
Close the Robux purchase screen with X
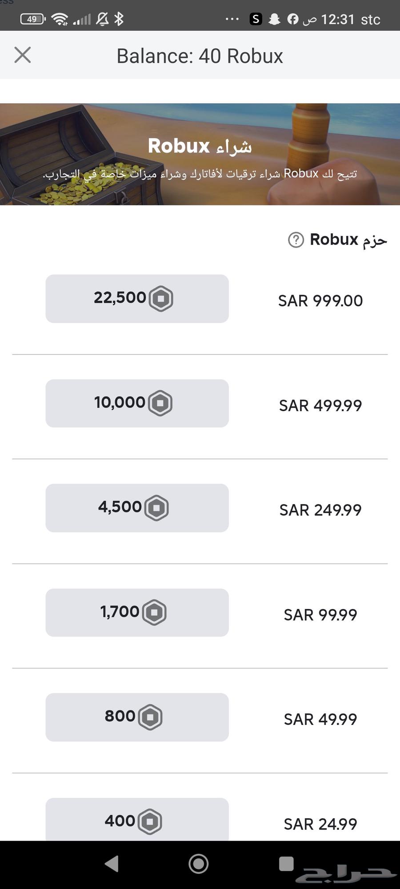coord(22,55)
